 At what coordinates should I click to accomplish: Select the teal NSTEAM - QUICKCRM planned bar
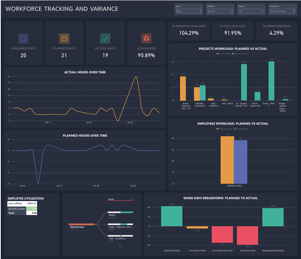[x=203, y=93]
